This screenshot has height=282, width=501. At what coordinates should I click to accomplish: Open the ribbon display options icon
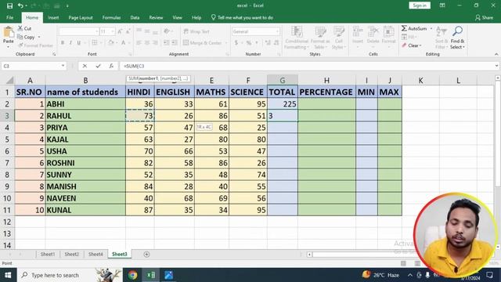(x=442, y=5)
